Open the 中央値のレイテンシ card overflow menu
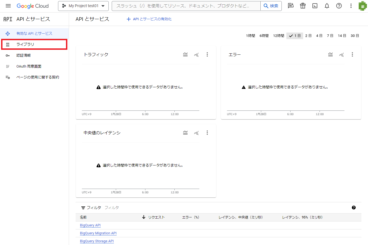Screen dimensions: 368x245 pyautogui.click(x=207, y=133)
